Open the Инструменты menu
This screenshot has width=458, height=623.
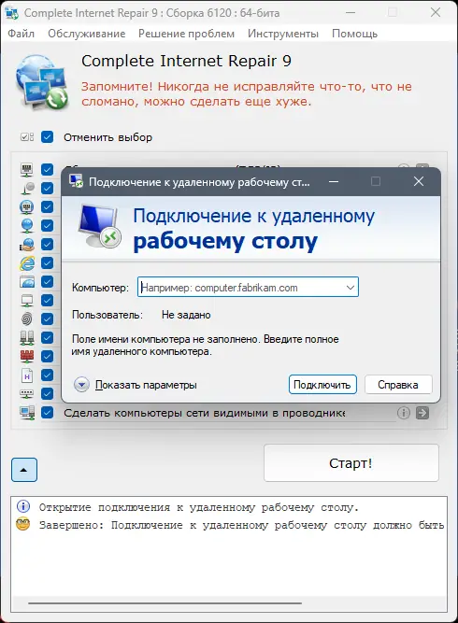[283, 34]
